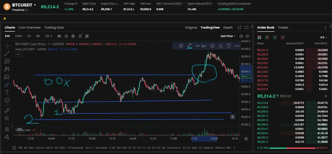Change order book 0.5 grouping dropdown
Image resolution: width=332 pixels, height=154 pixels.
[x=323, y=37]
